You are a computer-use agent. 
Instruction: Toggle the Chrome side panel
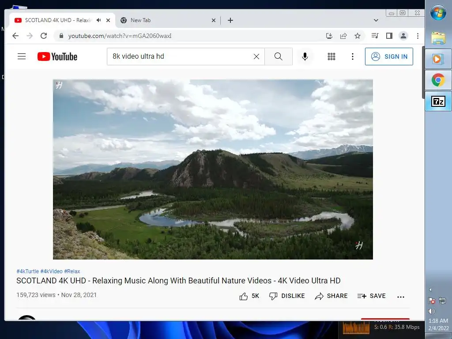(389, 36)
